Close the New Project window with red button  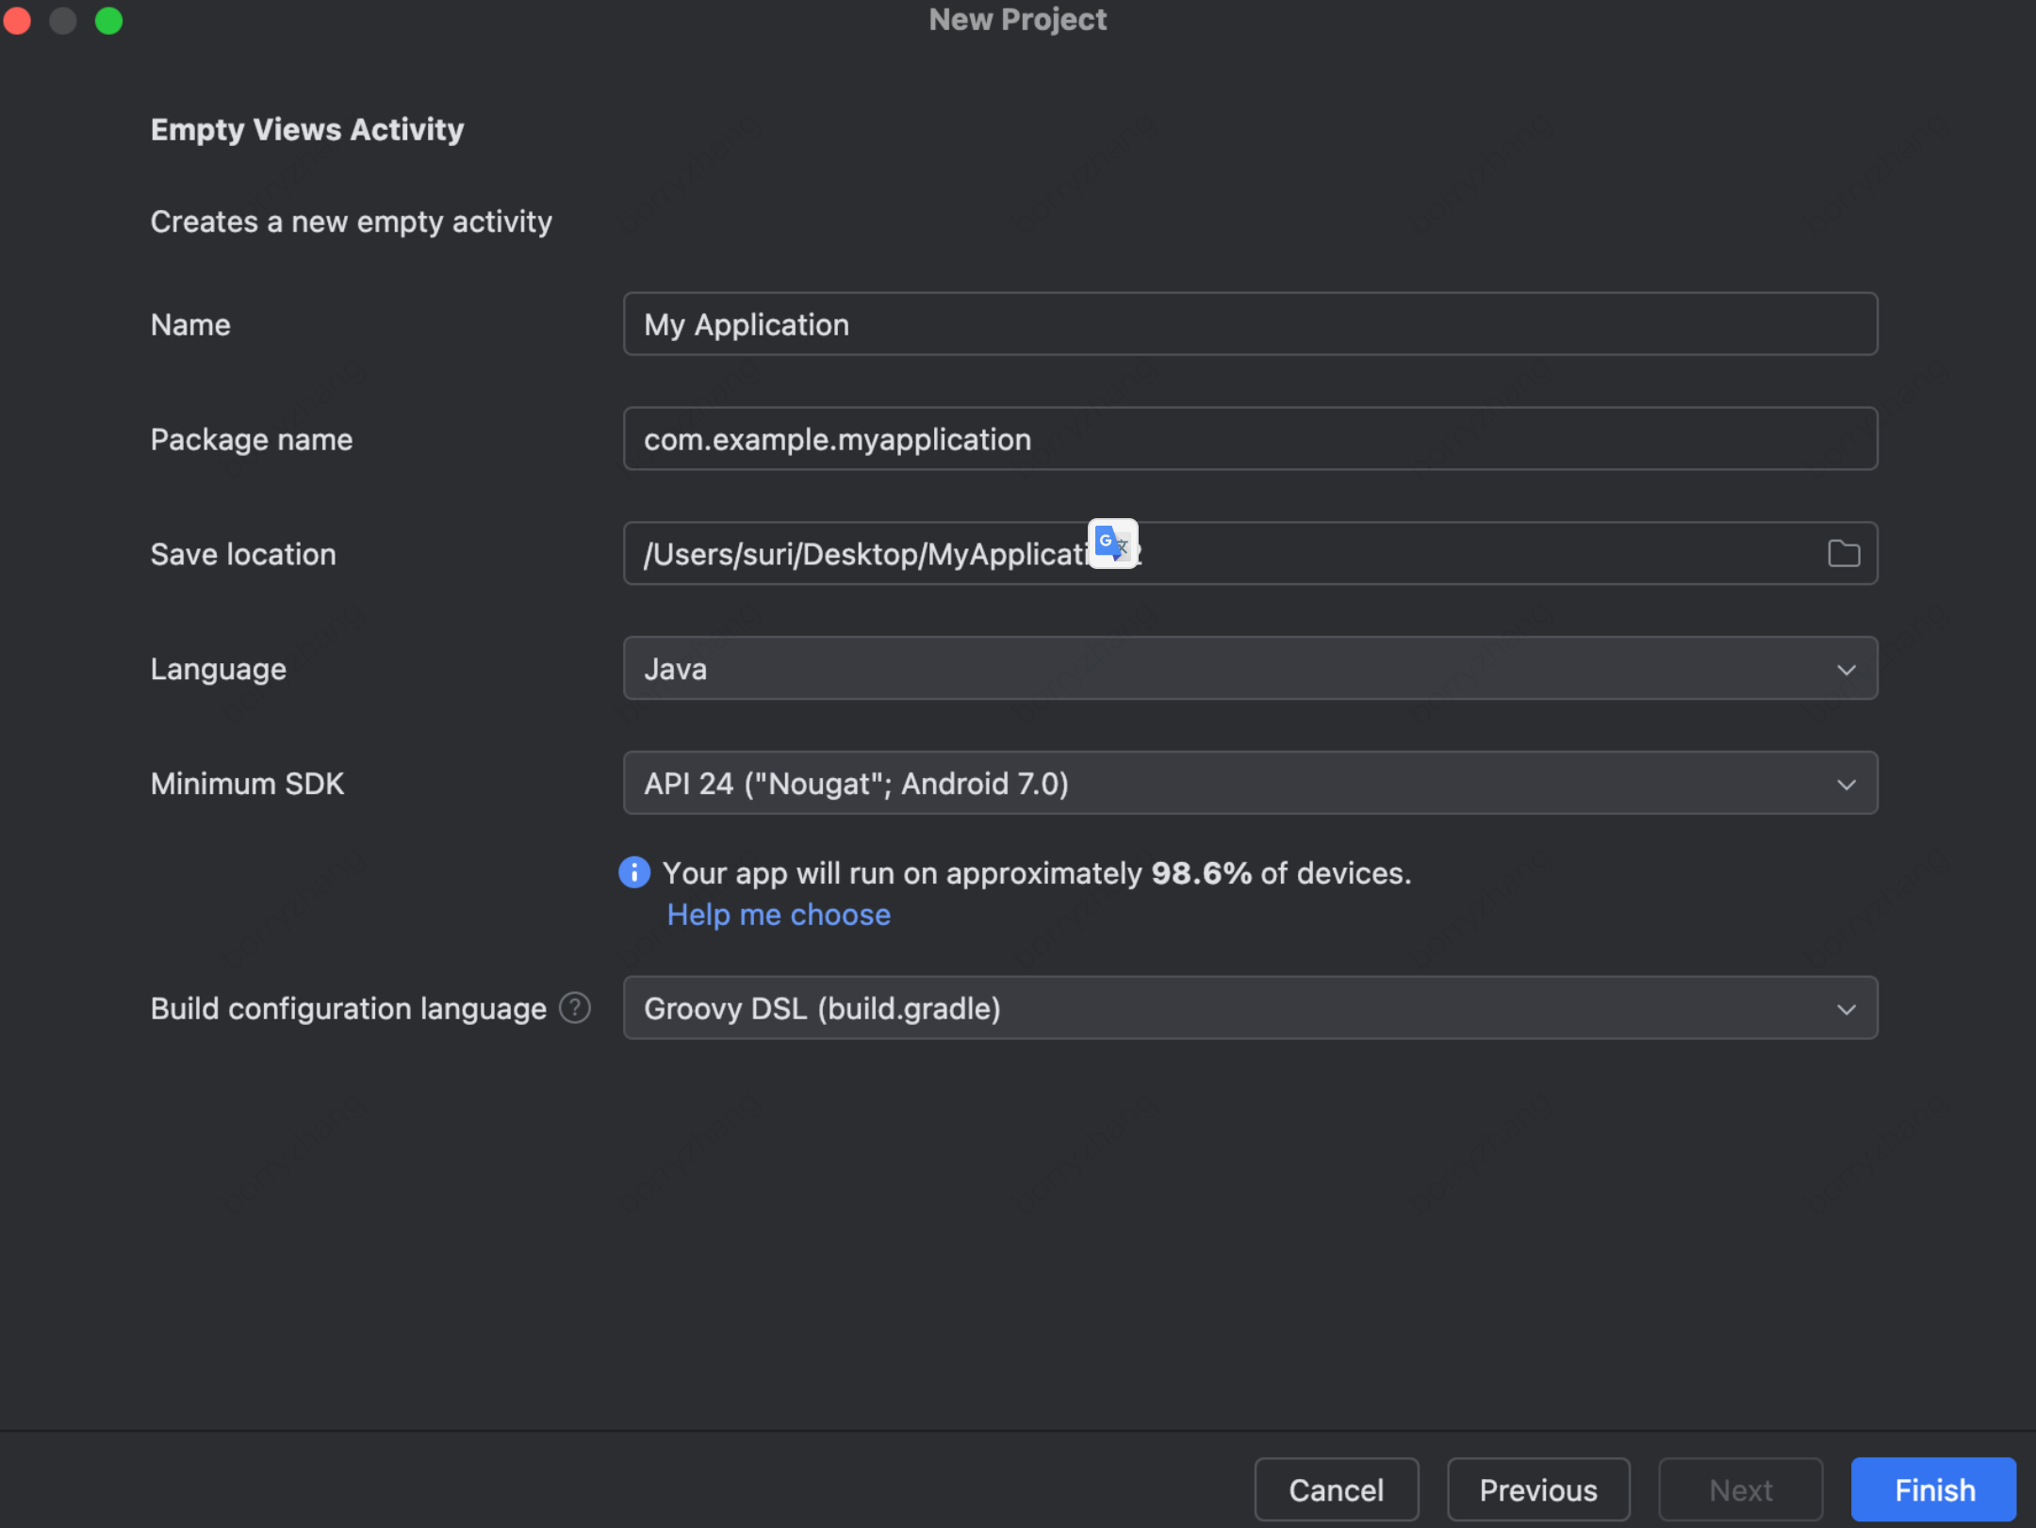(18, 20)
